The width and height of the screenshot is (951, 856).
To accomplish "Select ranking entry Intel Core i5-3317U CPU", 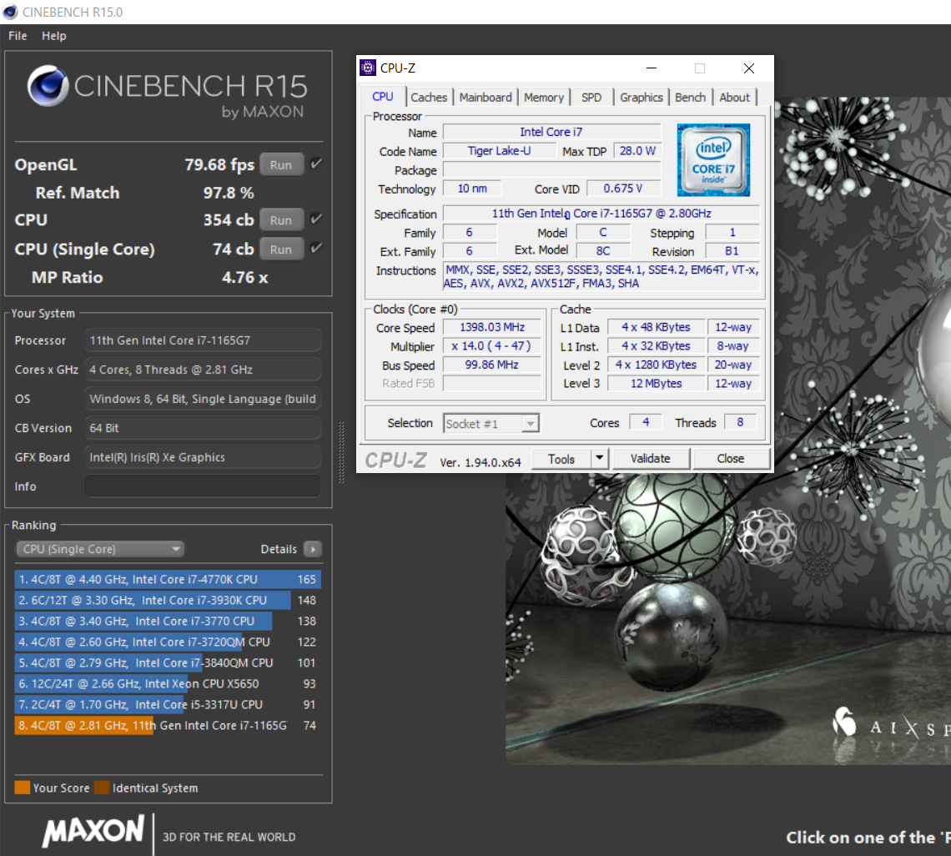I will coord(168,704).
